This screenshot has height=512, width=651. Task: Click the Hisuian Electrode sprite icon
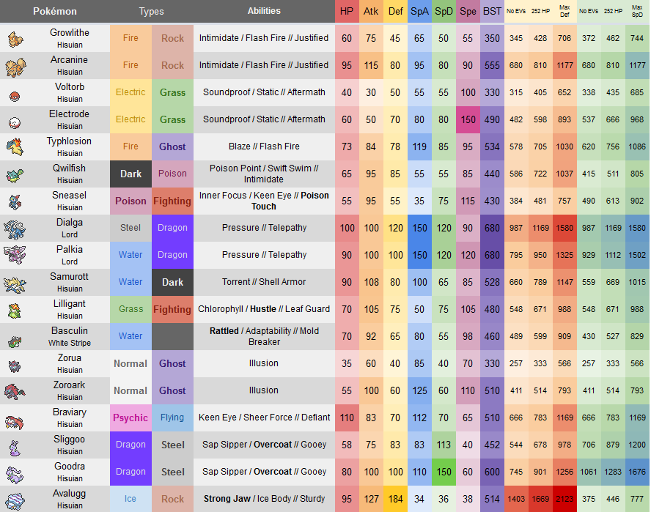[15, 120]
